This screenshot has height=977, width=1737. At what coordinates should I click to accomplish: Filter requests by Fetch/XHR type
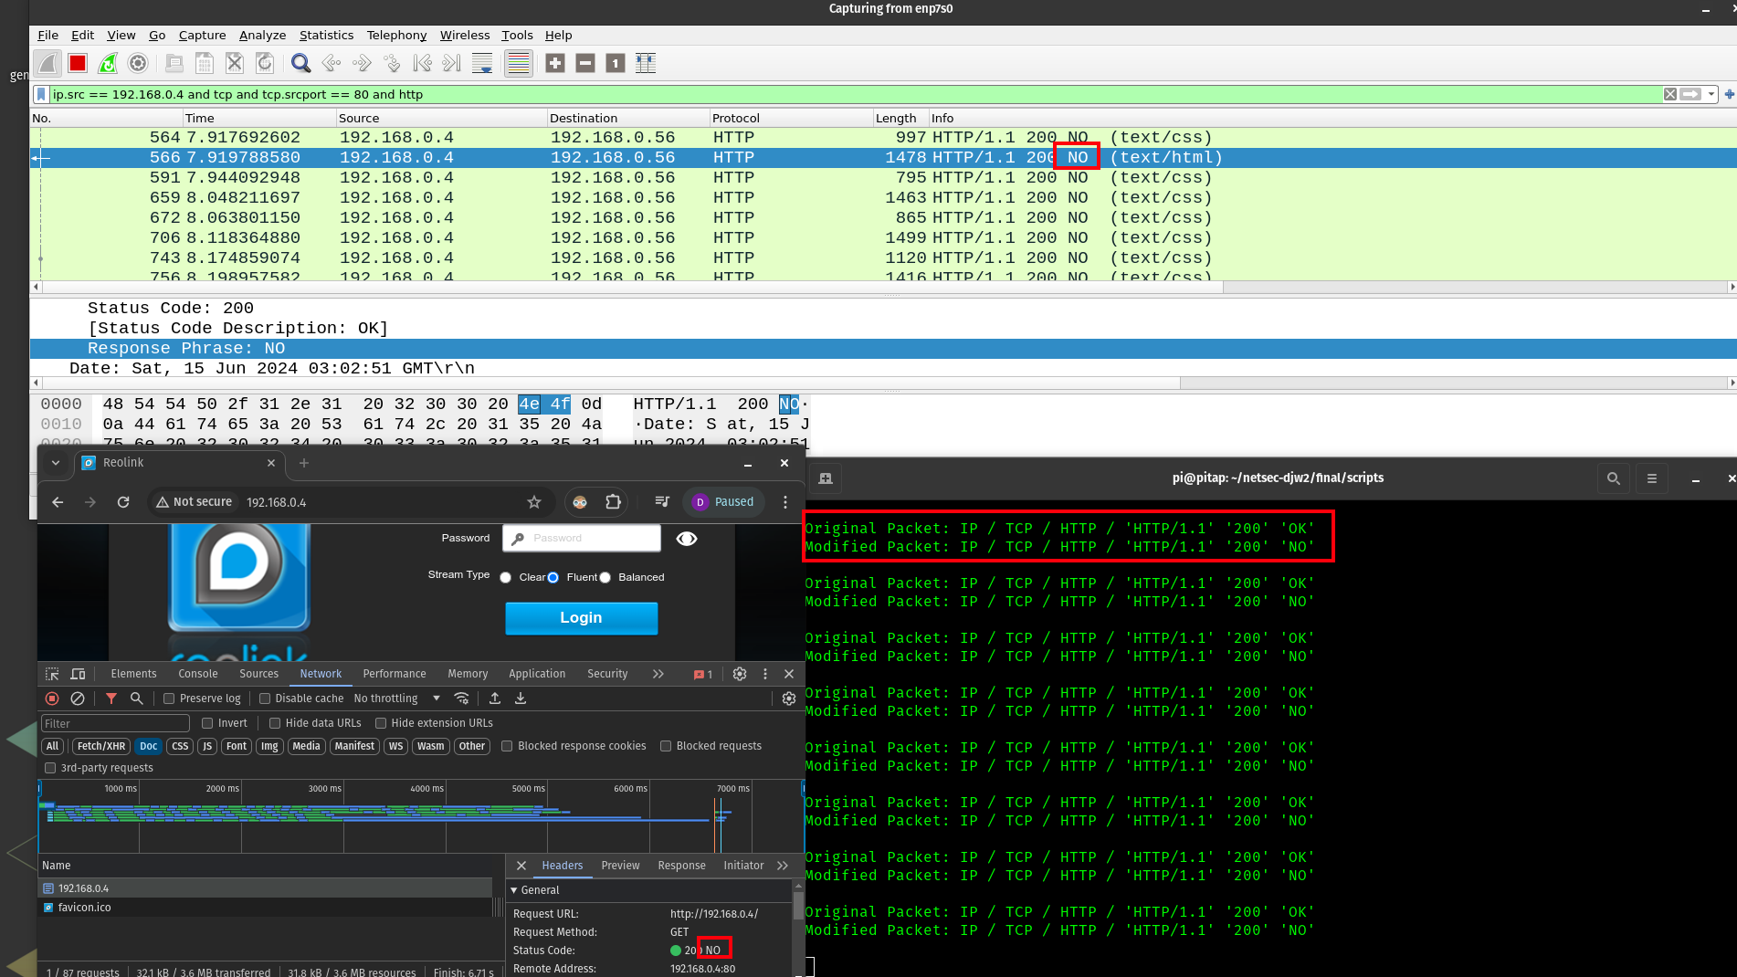(101, 746)
